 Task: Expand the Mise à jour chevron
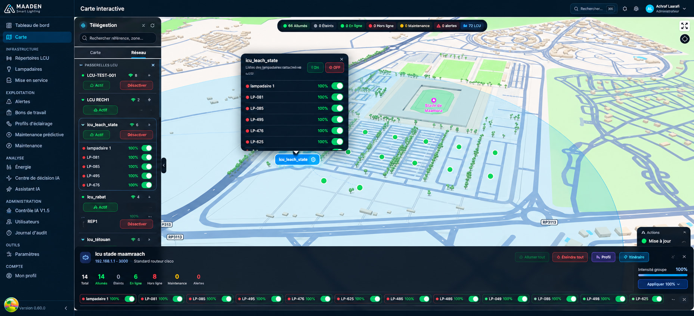click(x=684, y=241)
